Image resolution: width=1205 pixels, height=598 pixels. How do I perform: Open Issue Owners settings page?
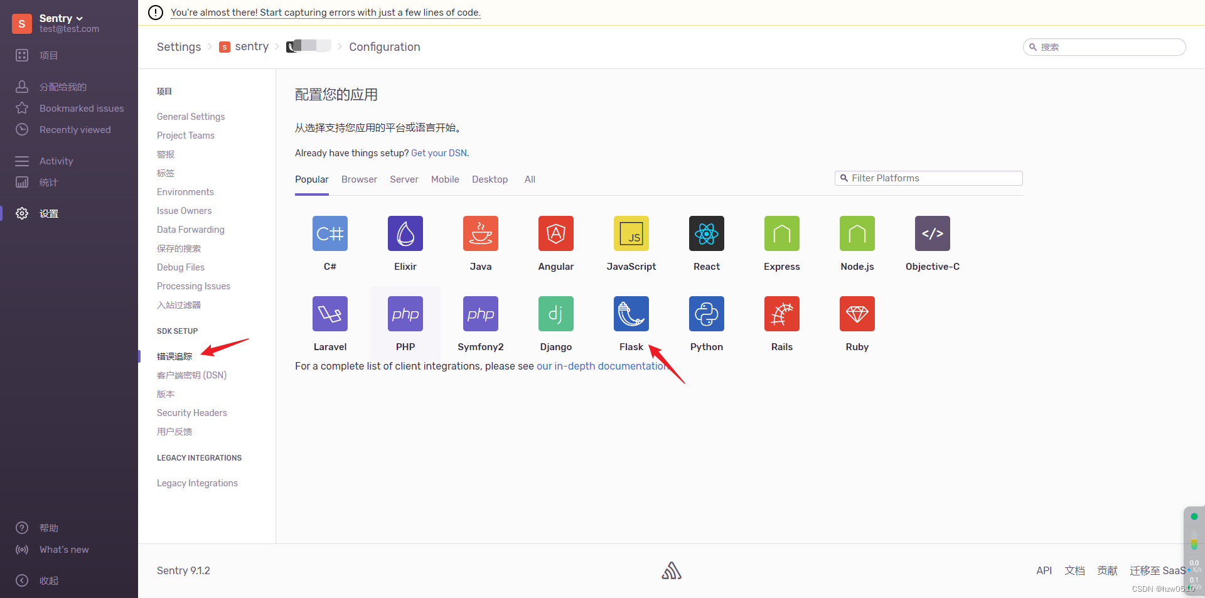pos(184,211)
